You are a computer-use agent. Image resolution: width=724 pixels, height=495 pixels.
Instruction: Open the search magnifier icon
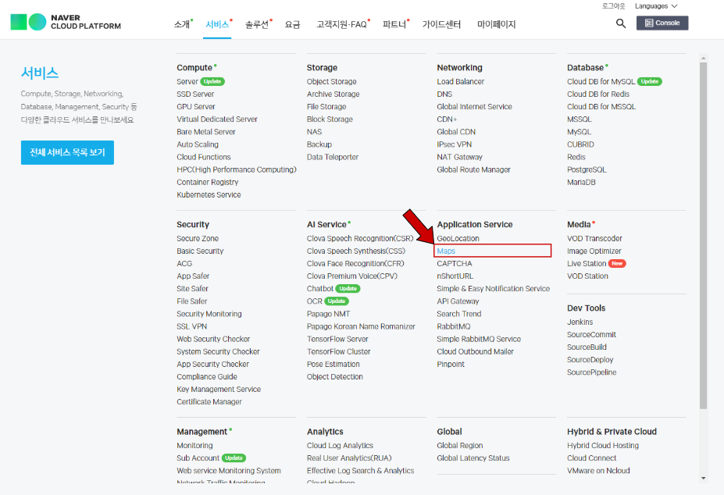point(621,23)
